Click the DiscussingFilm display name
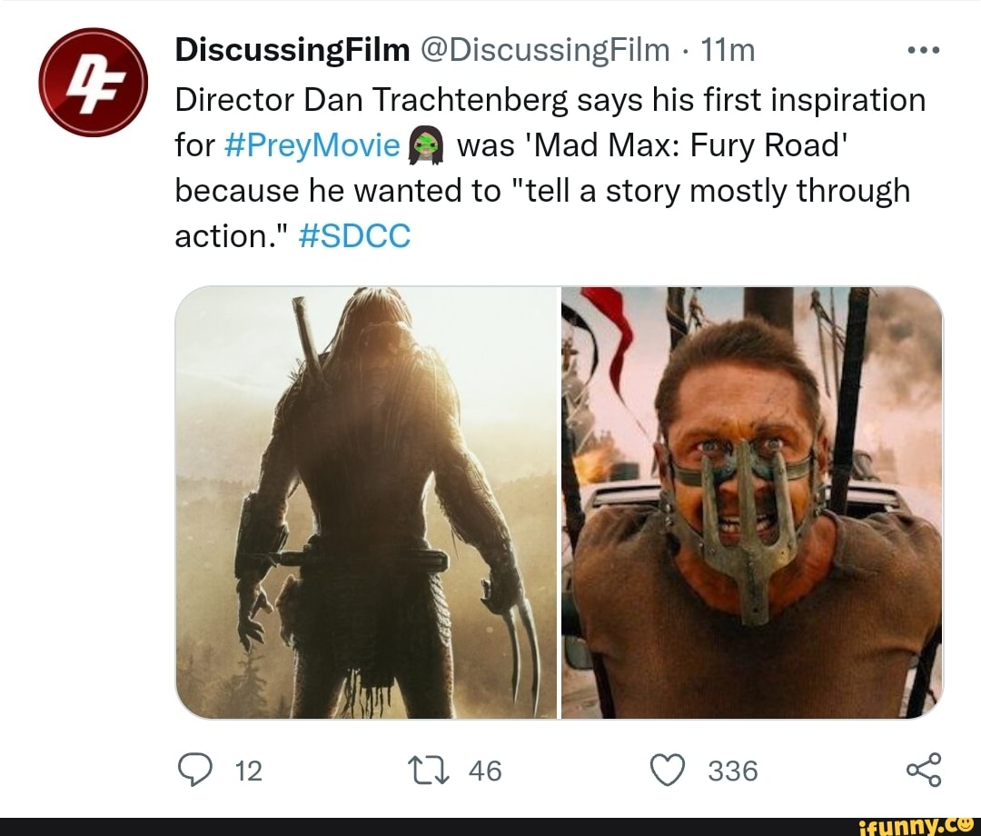The height and width of the screenshot is (836, 981). [292, 50]
